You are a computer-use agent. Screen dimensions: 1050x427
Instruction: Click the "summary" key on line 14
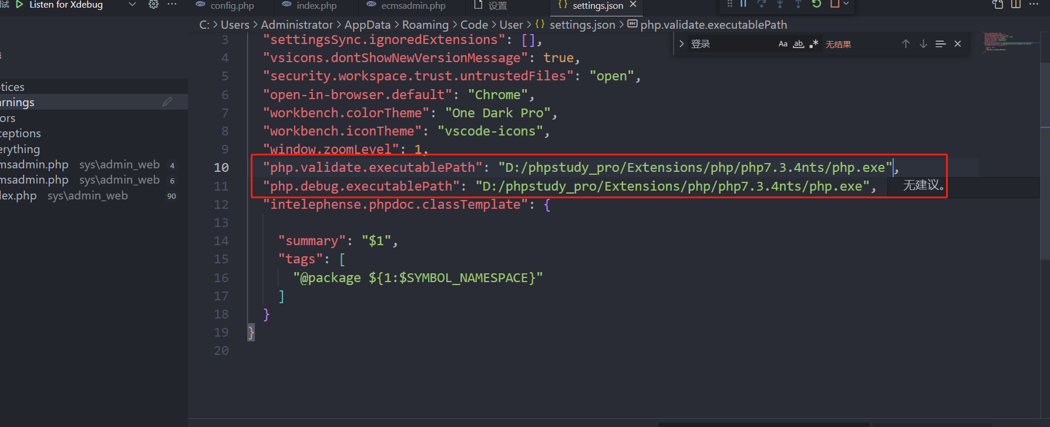click(x=312, y=241)
